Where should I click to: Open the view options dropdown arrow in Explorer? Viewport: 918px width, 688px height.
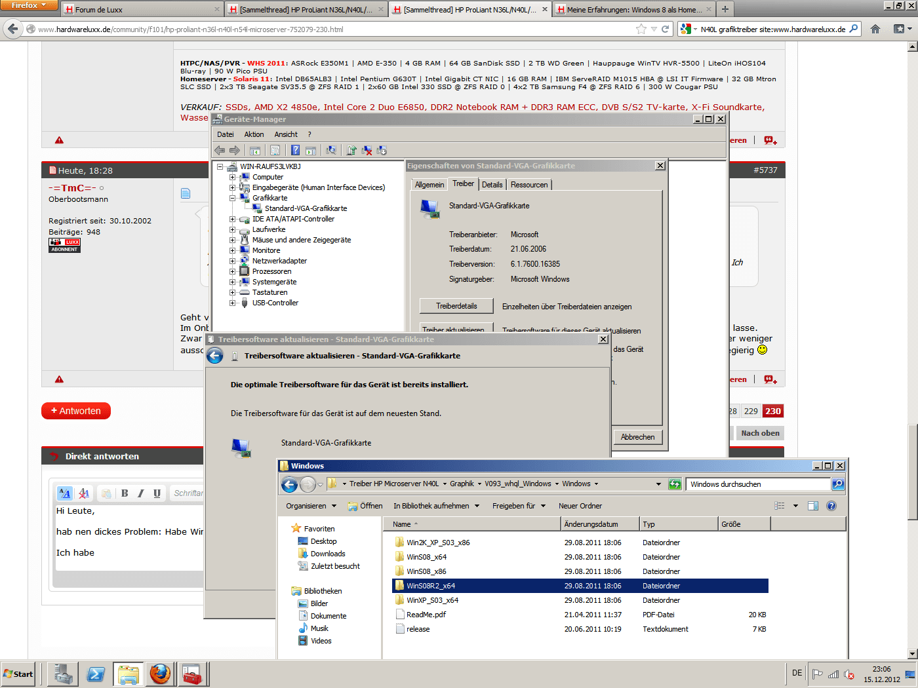[795, 506]
